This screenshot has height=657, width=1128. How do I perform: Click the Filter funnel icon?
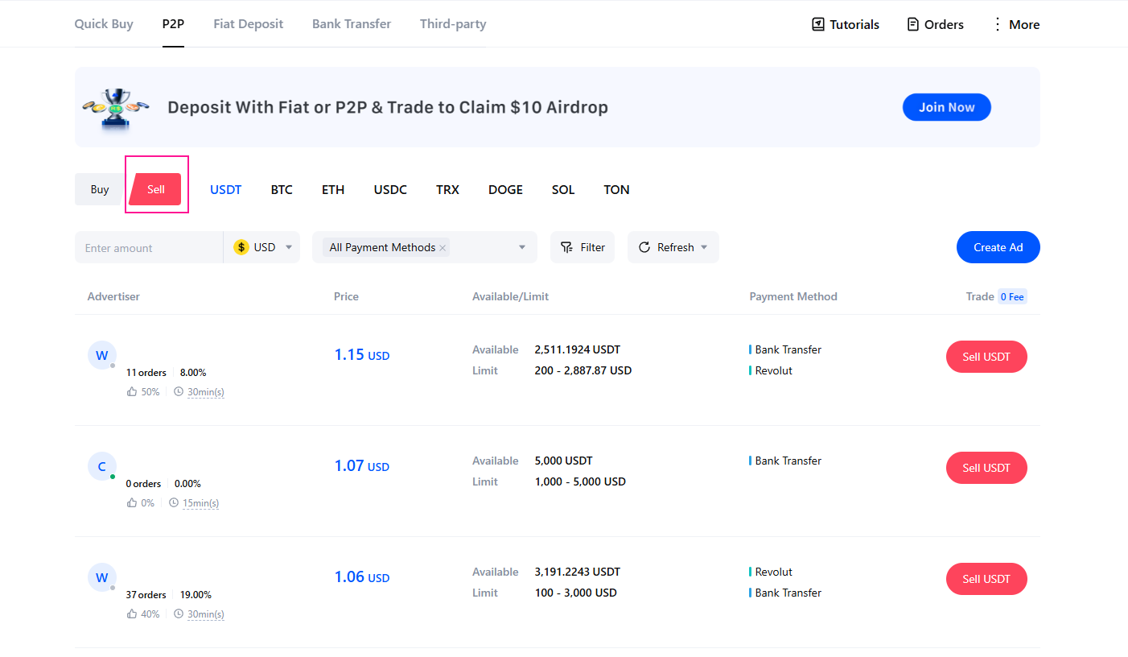click(567, 247)
